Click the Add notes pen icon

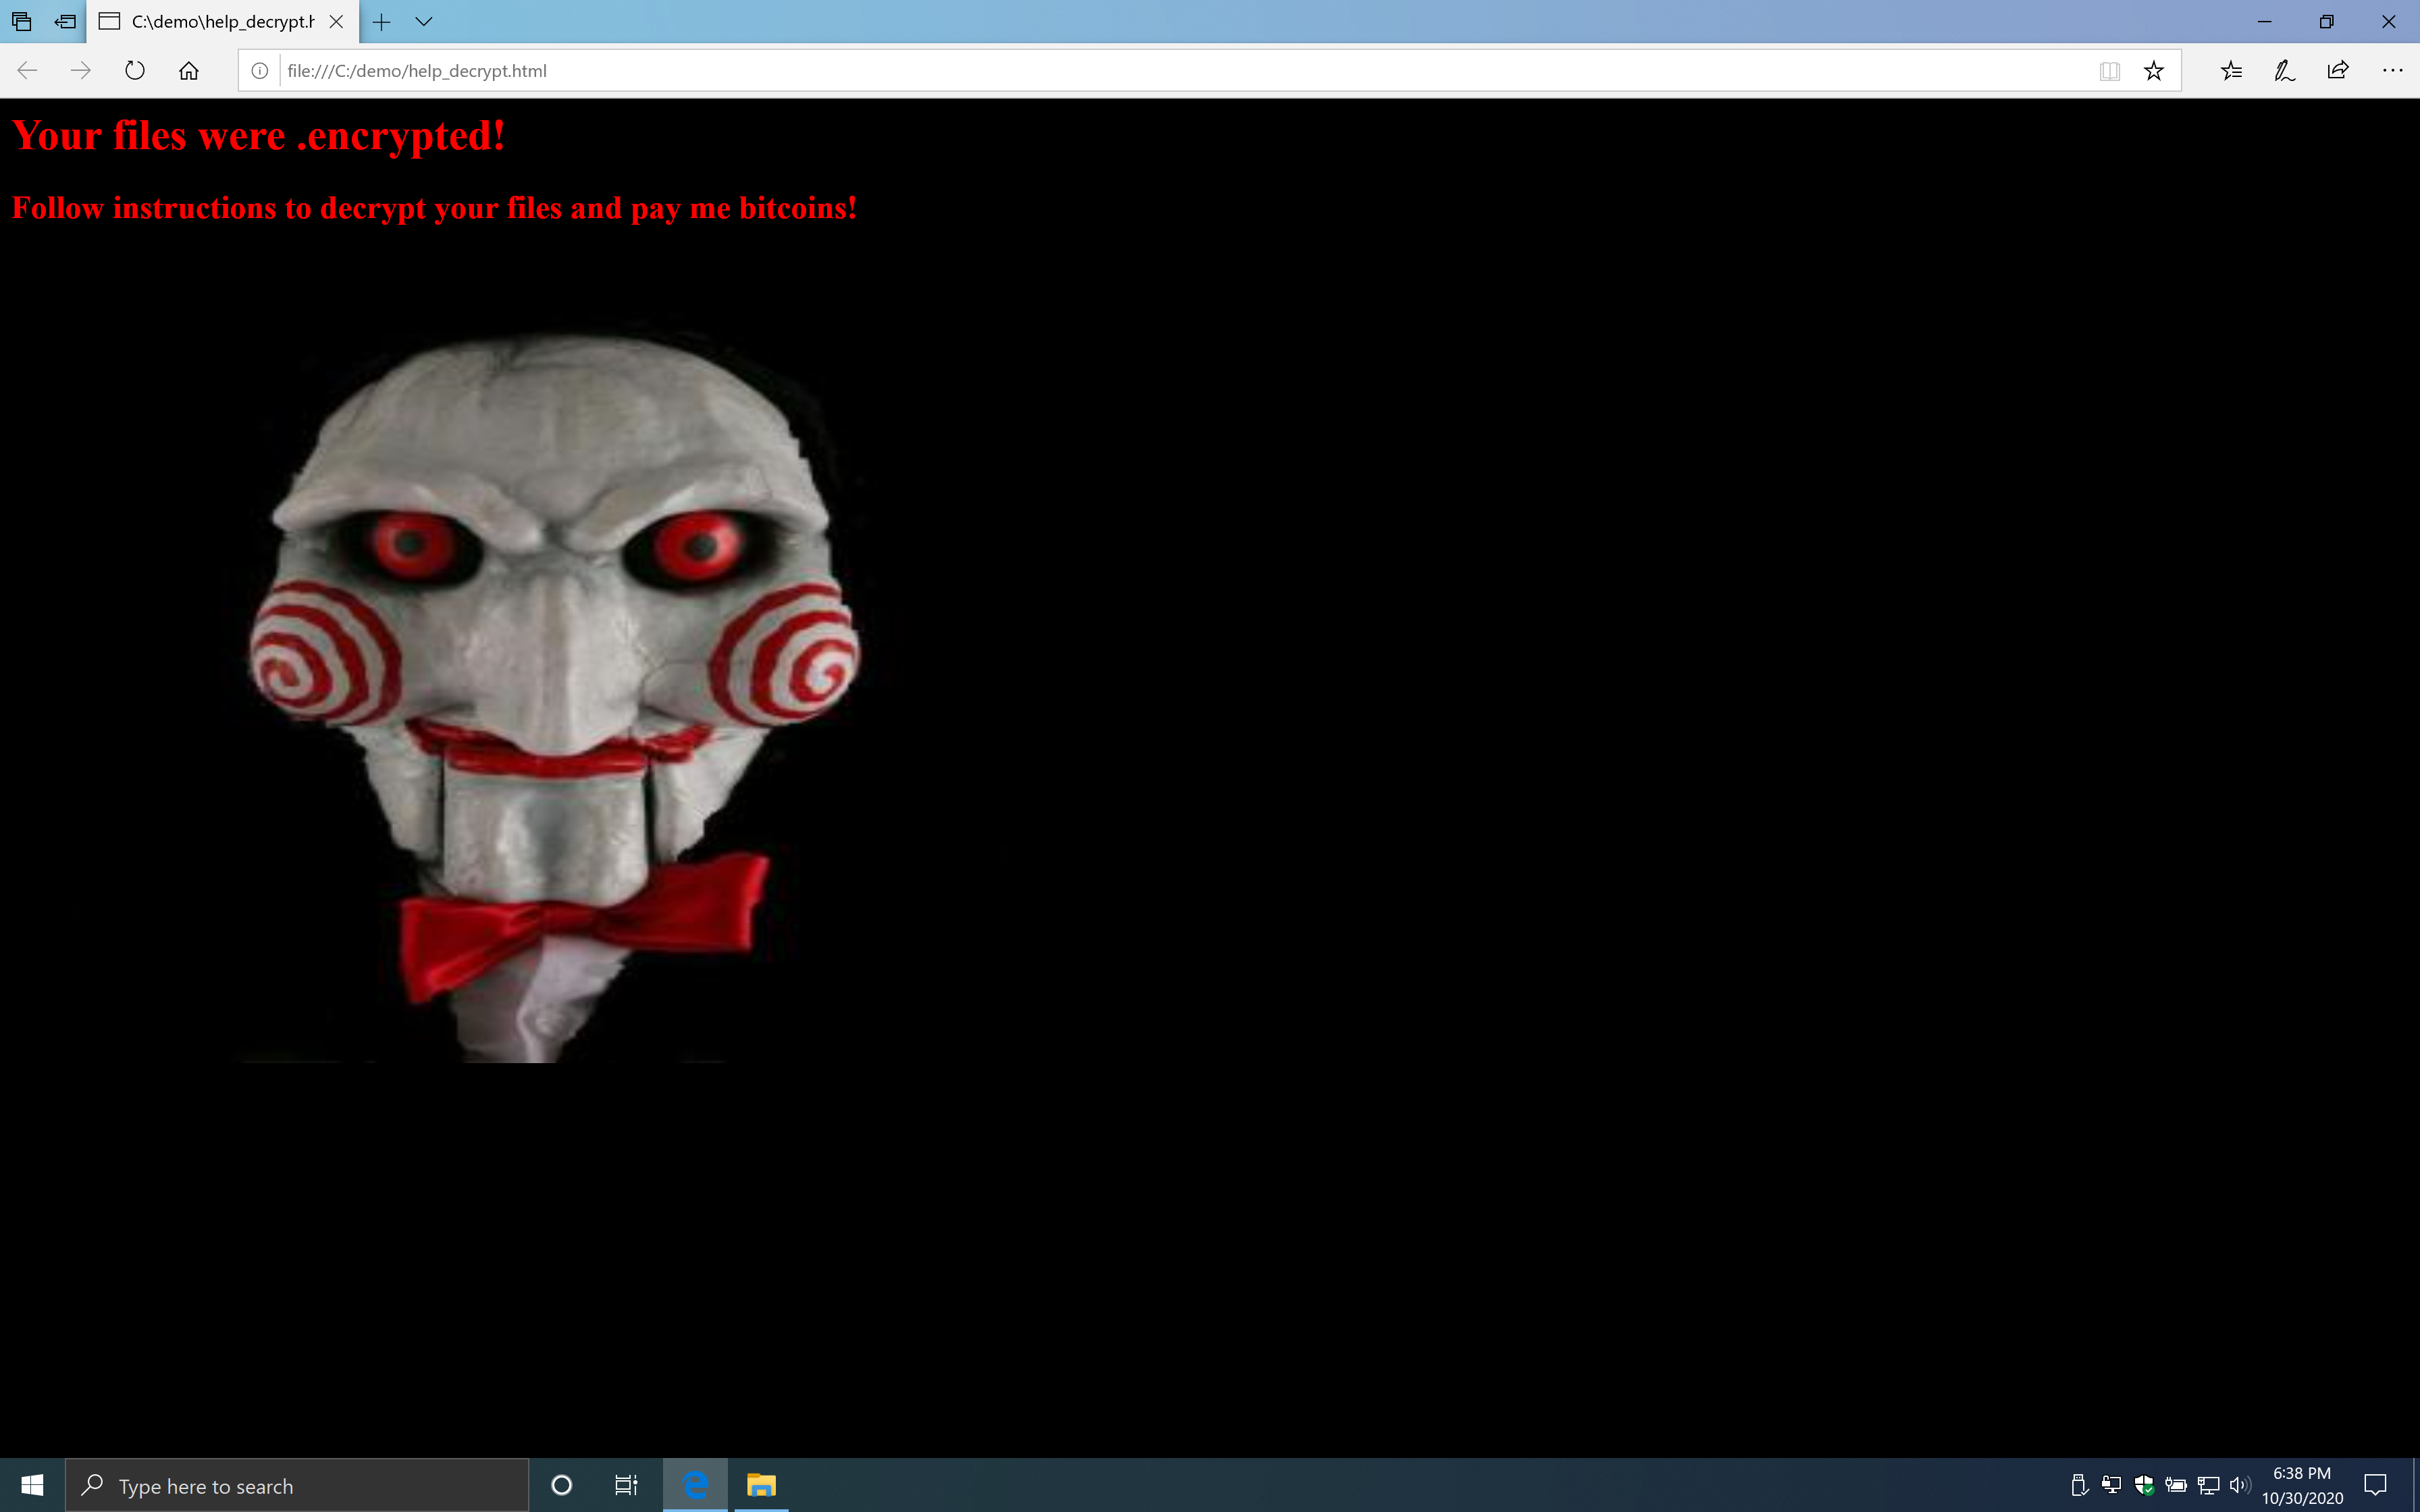[x=2284, y=71]
